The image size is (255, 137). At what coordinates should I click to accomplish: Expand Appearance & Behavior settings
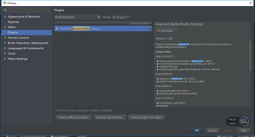5,16
